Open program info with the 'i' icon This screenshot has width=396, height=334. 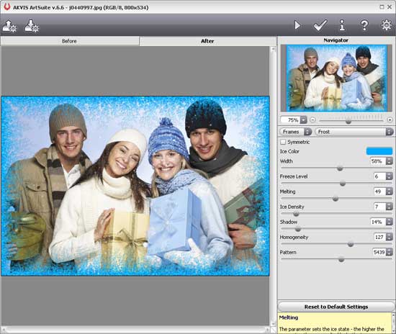[x=342, y=25]
